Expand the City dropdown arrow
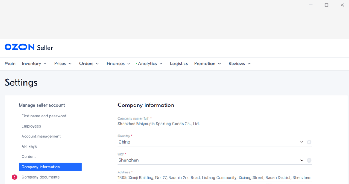 click(x=302, y=160)
